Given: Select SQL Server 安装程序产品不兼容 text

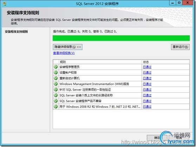Looking at the screenshot, I should pyautogui.click(x=80, y=101).
